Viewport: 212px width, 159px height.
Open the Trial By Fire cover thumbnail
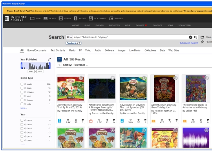click(71, 89)
